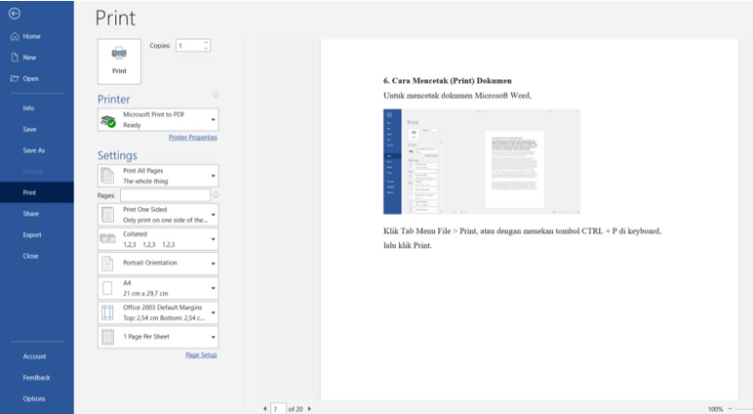Increase the number of copies with stepper
This screenshot has height=414, width=753.
(x=206, y=43)
